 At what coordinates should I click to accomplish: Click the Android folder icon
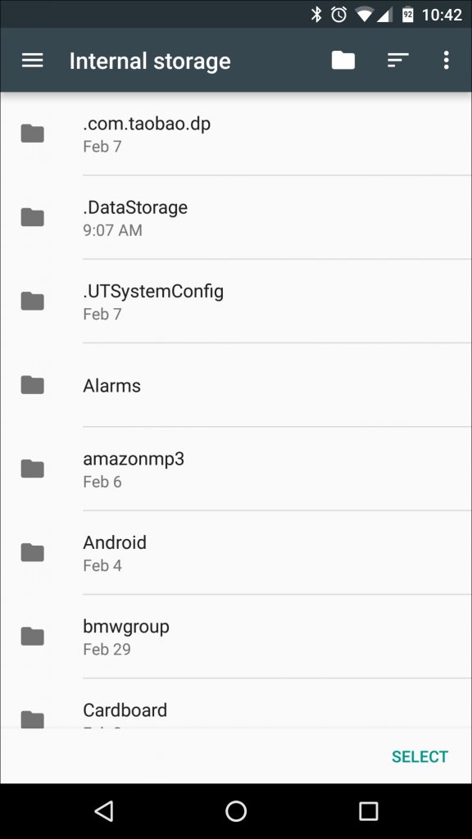pyautogui.click(x=32, y=552)
